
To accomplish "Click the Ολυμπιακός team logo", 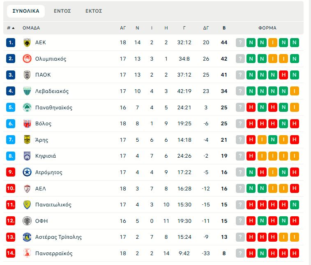I will coord(27,59).
